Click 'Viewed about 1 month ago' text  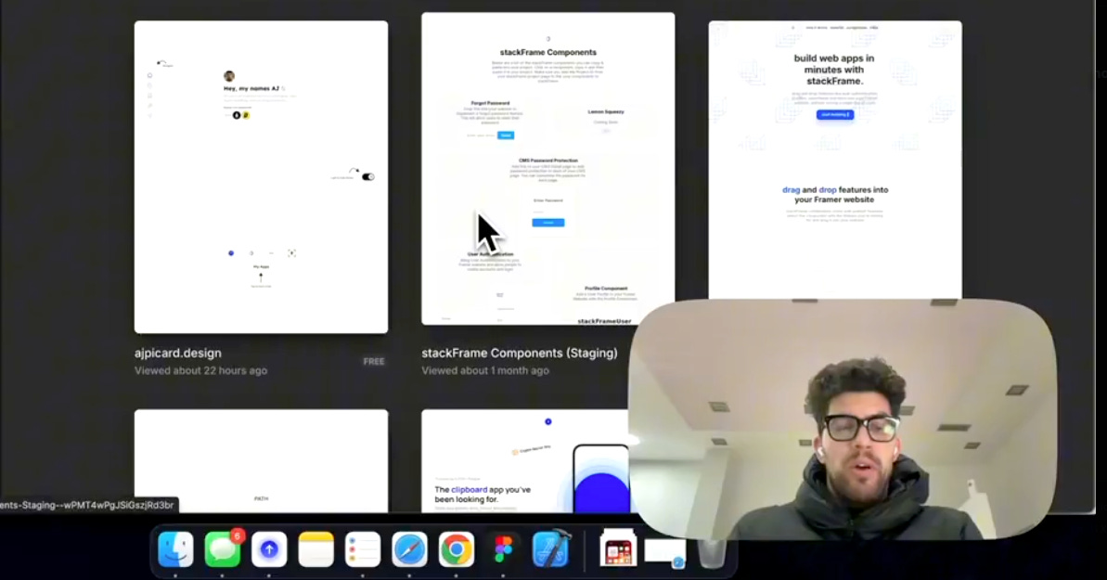485,371
